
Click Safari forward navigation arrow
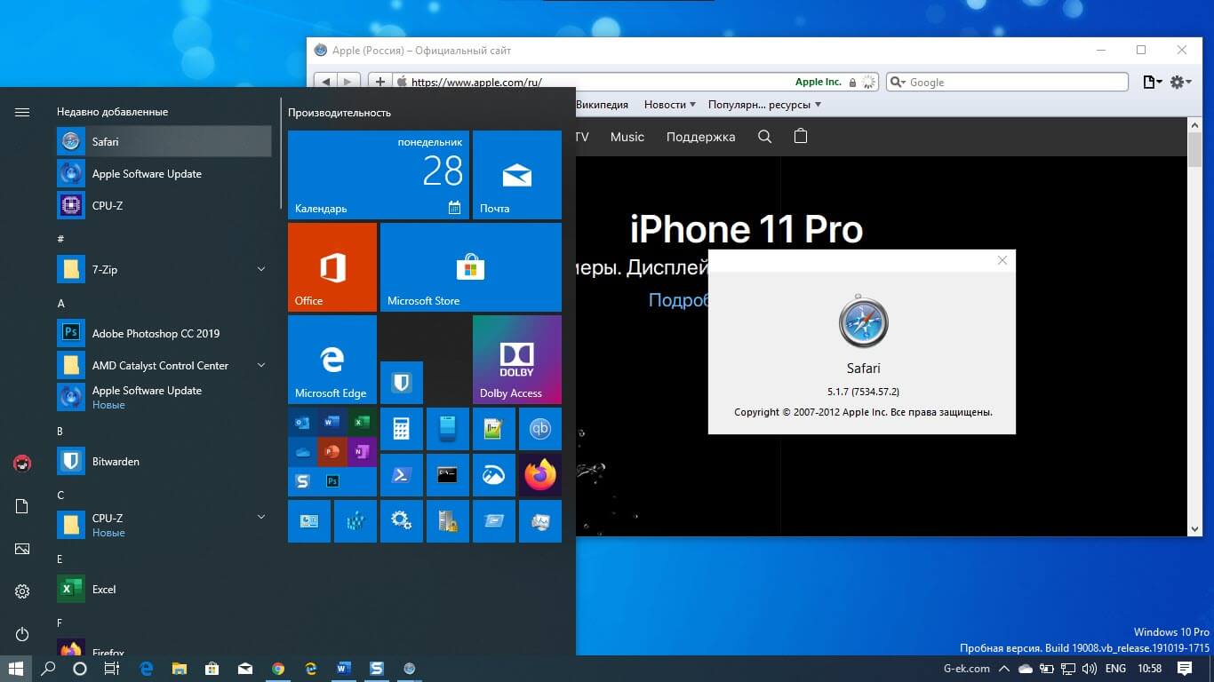(x=348, y=82)
